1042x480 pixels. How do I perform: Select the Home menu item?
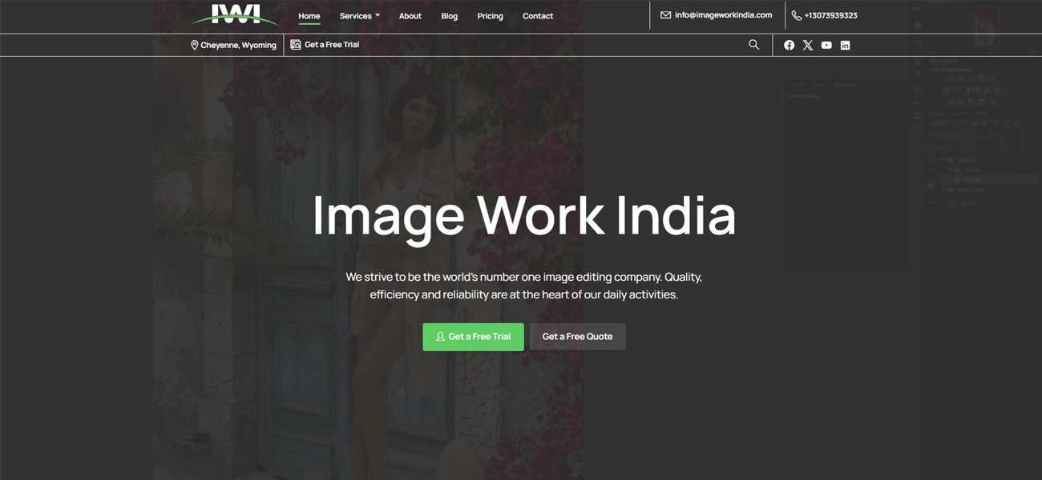click(309, 15)
